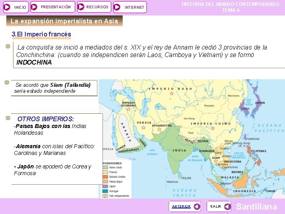Click the 'TIMOR' label on the map
Screen dimensions: 285x214
(x=270, y=191)
